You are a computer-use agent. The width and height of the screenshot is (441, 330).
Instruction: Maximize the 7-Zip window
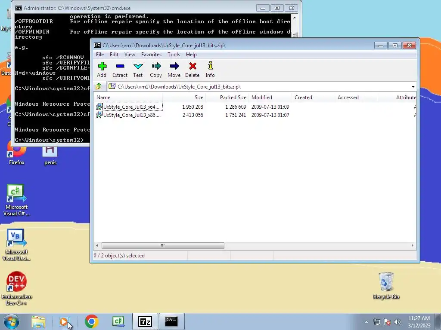tap(395, 46)
